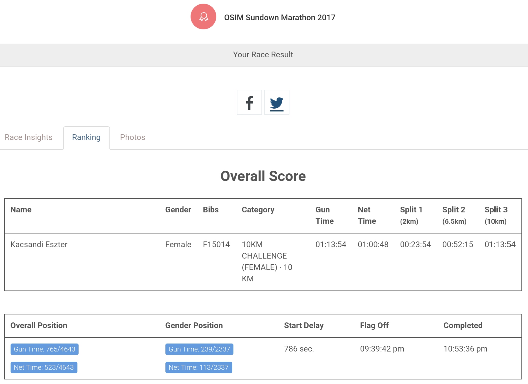This screenshot has height=384, width=528.
Task: Select the Ranking tab
Action: point(86,137)
